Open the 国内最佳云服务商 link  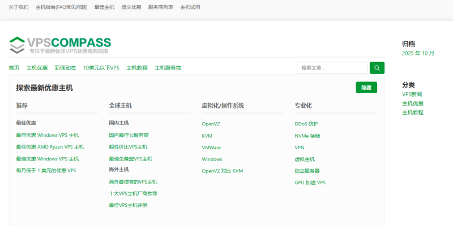(129, 135)
